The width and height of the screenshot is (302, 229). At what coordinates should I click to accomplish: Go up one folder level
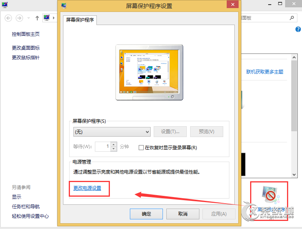(37, 18)
